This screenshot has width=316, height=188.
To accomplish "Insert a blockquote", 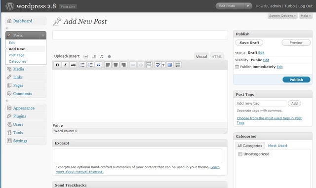I will pyautogui.click(x=98, y=65).
